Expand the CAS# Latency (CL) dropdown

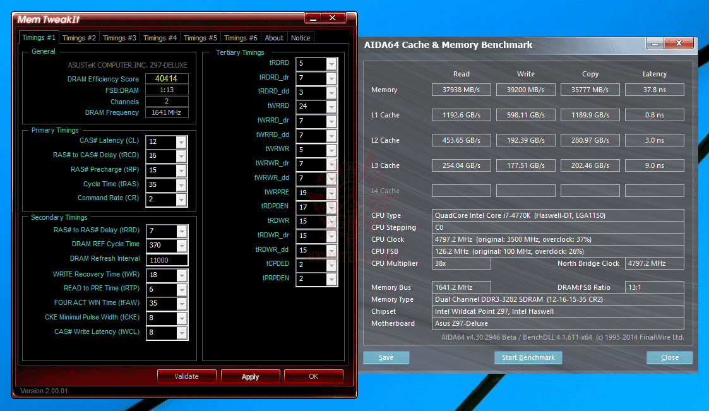point(181,142)
